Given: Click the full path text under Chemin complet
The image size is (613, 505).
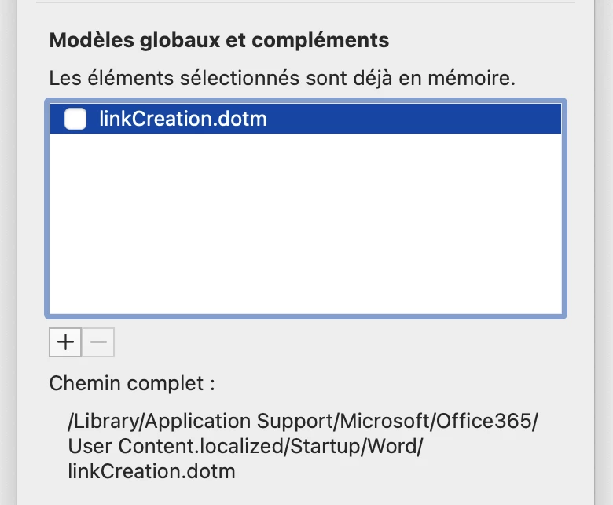Looking at the screenshot, I should coord(303,446).
